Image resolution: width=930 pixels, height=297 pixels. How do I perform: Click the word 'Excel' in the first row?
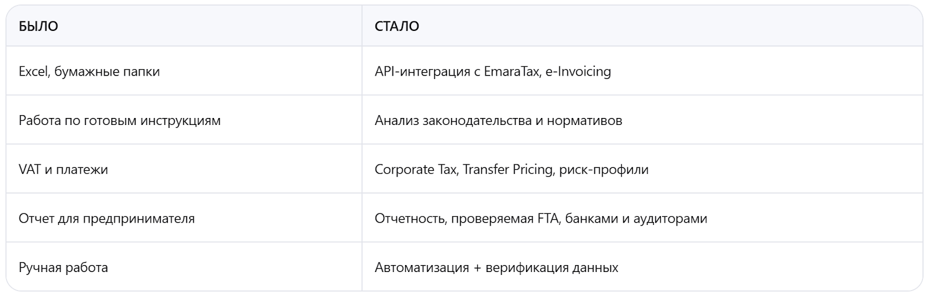click(33, 71)
